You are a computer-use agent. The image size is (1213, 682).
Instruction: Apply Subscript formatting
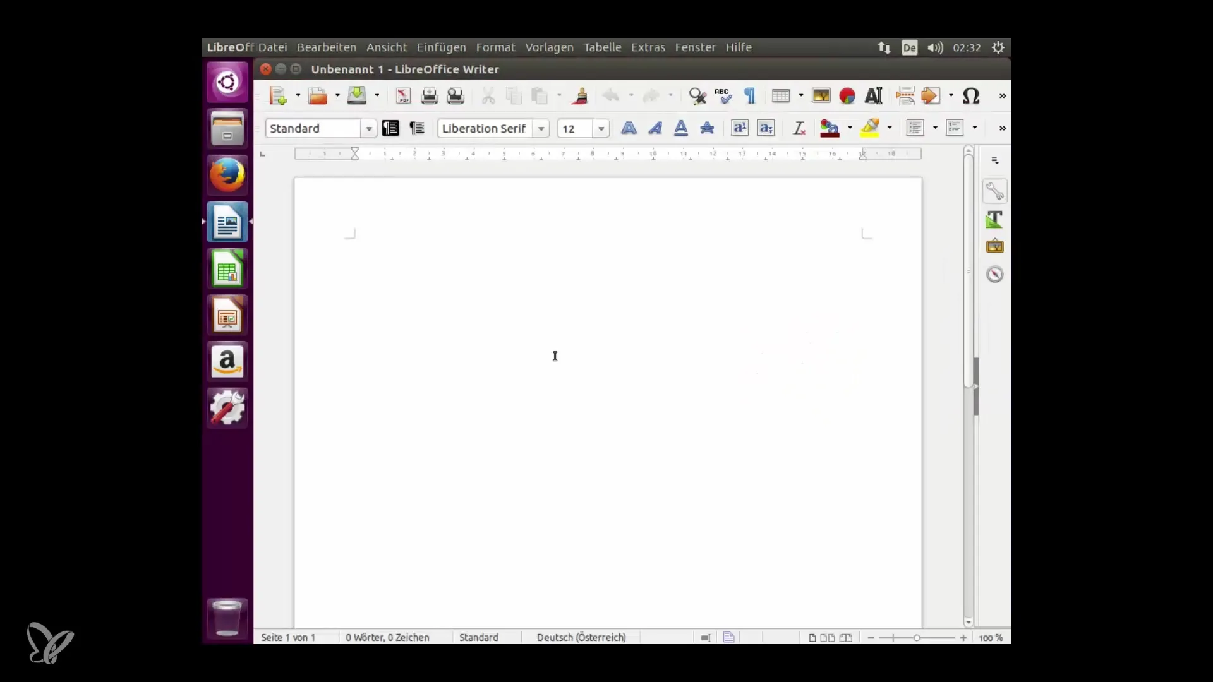pos(766,128)
